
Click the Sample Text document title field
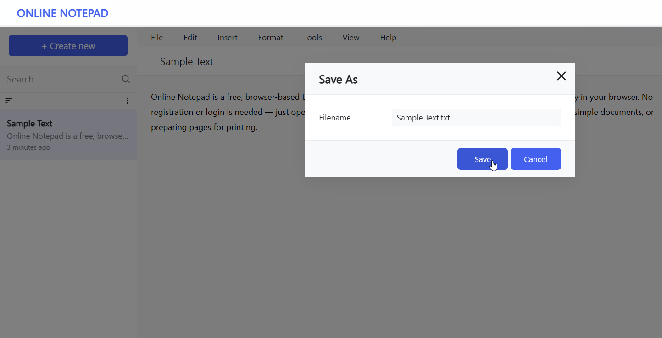tap(394, 61)
